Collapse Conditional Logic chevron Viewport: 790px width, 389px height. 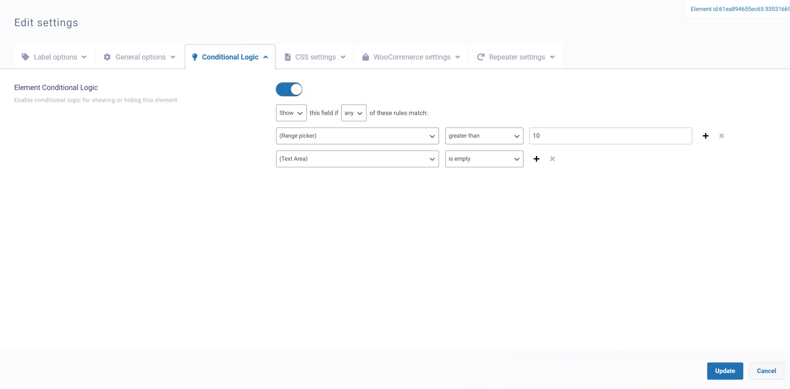tap(266, 57)
